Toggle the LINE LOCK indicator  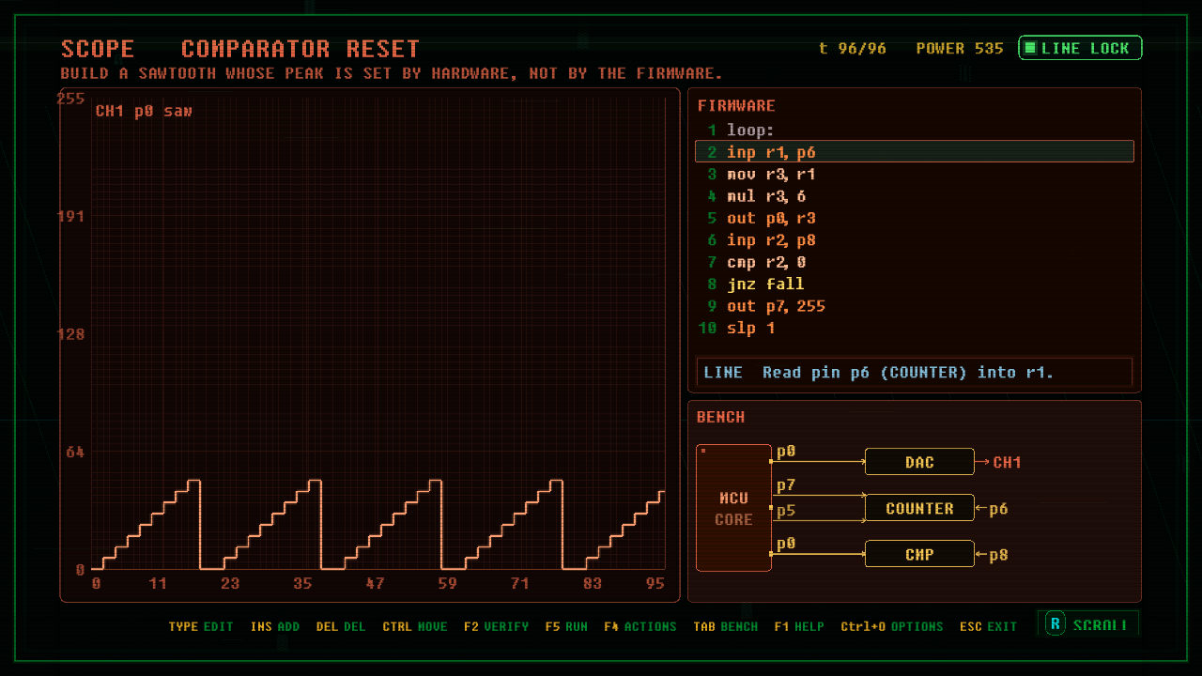[x=1080, y=48]
